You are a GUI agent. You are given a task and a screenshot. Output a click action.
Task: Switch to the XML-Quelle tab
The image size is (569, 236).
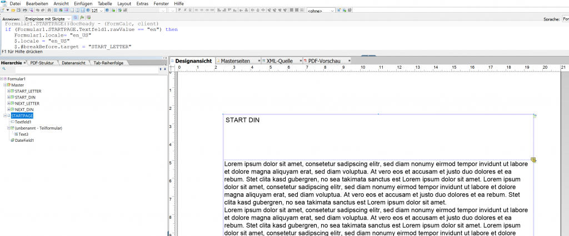click(x=279, y=60)
